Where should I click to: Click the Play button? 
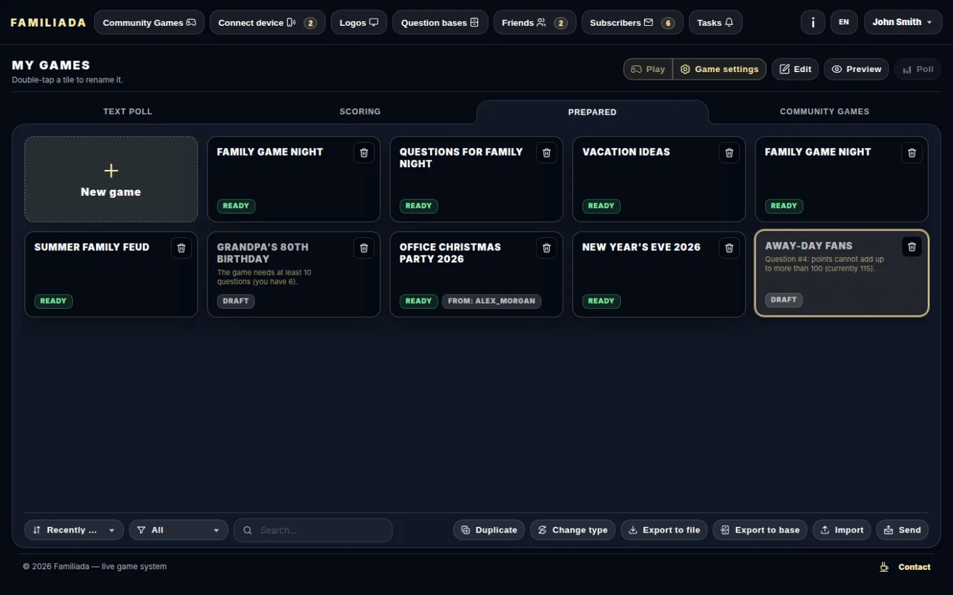(x=648, y=69)
